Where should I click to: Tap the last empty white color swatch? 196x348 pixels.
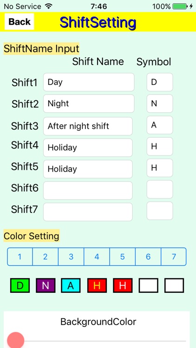click(x=174, y=285)
